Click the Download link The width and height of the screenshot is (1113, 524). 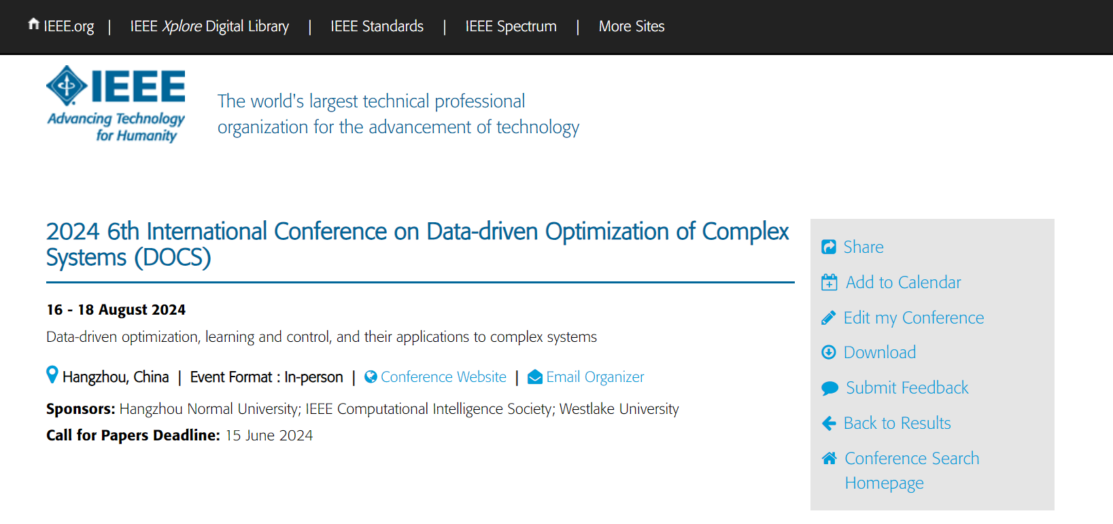click(x=880, y=352)
